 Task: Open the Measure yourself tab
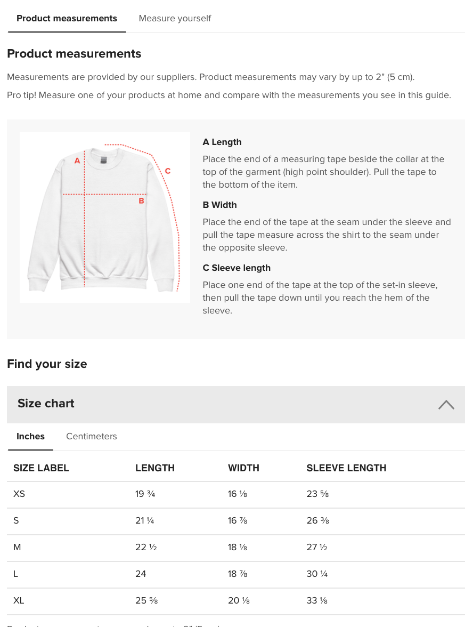175,19
